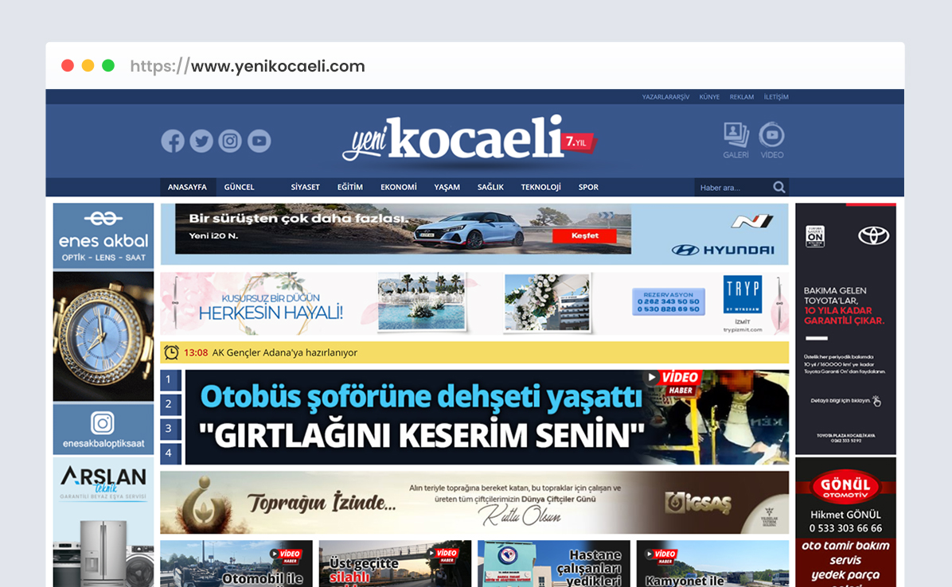Open the Ekonomi menu category
This screenshot has height=587, width=952.
point(398,188)
